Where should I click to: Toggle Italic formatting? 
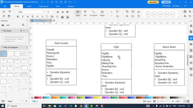23,16
